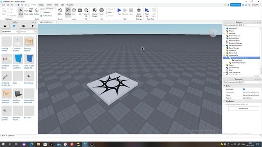Select the Rotate tool
This screenshot has width=262, height=147.
36,12
